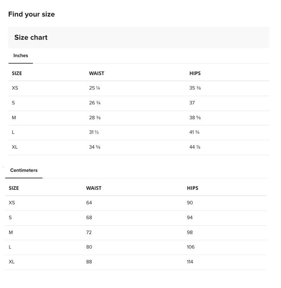Select the XL size in centimeters table

(x=12, y=262)
